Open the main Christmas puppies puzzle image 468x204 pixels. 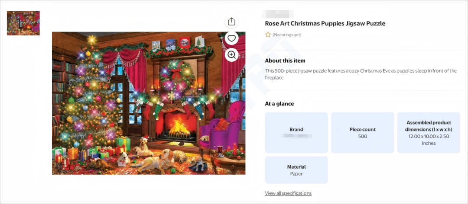point(149,103)
